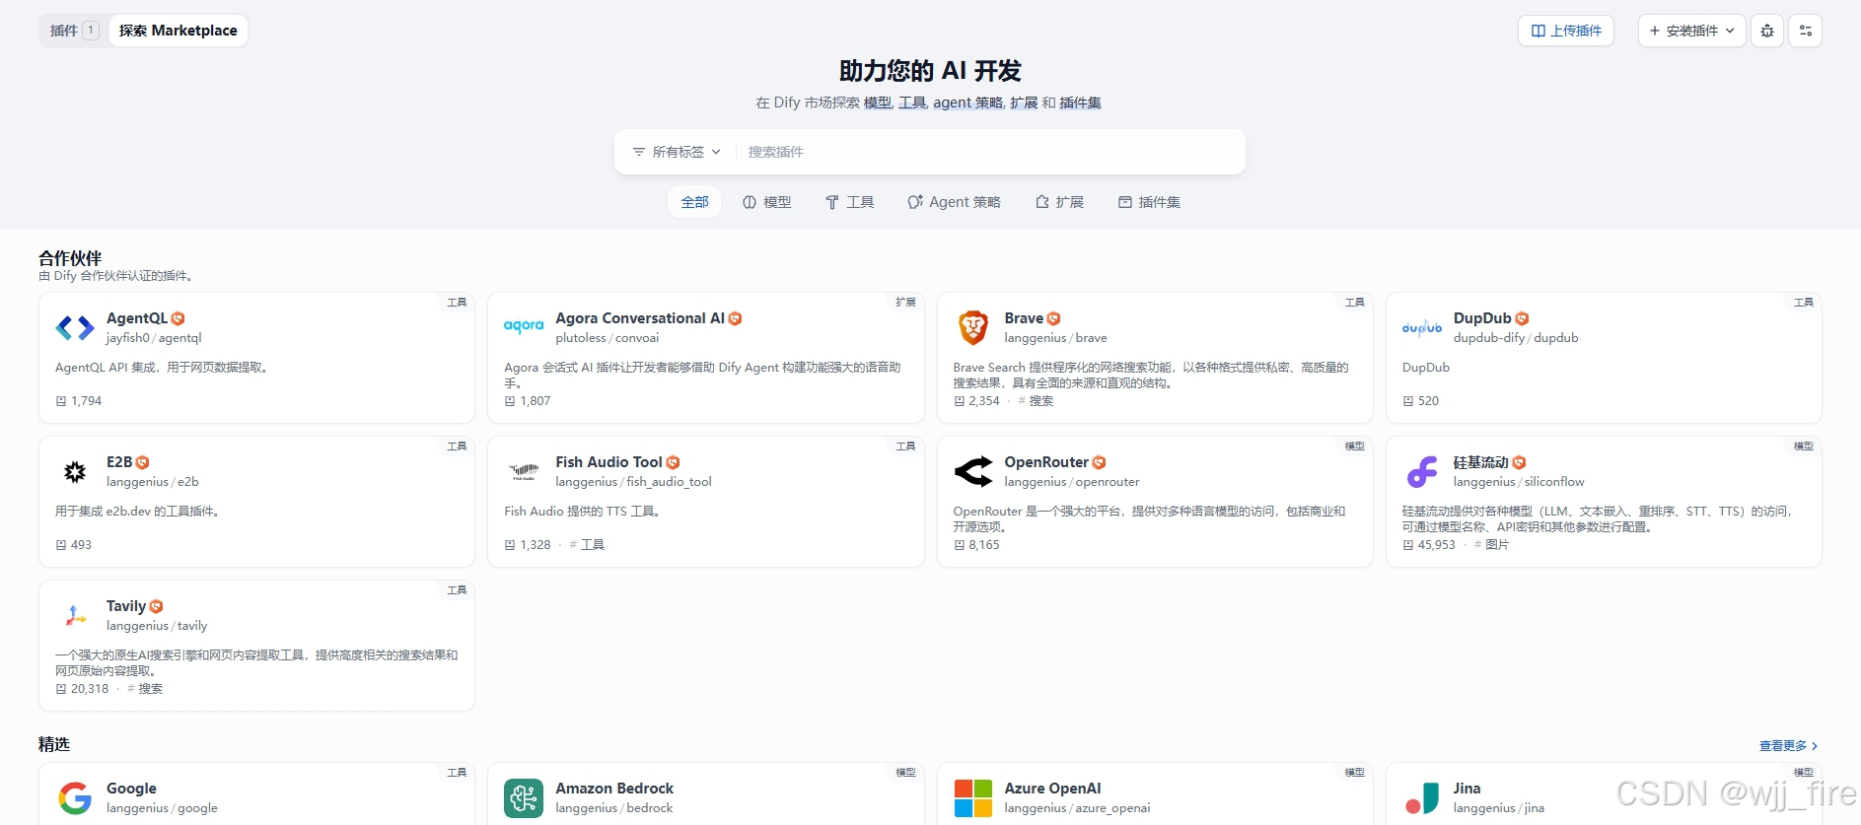Follow the 工具 link in subtitle

tap(912, 103)
